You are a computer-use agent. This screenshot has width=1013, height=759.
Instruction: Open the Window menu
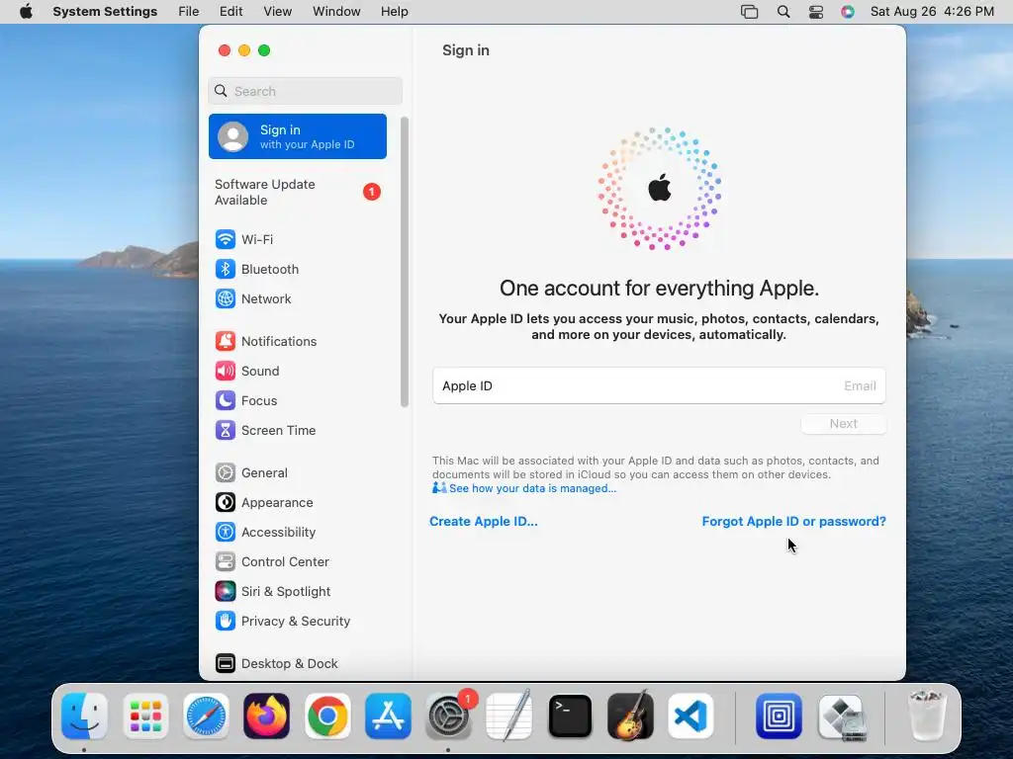click(336, 12)
